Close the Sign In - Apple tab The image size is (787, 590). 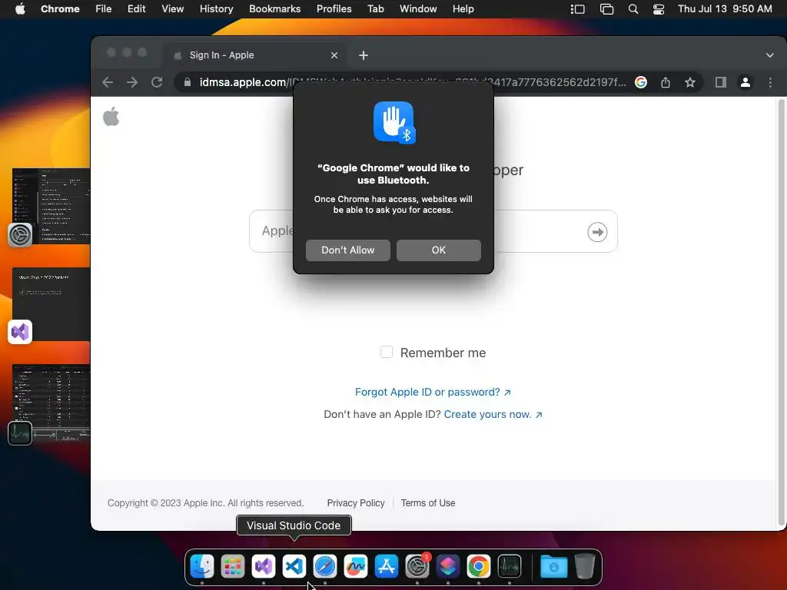(334, 55)
